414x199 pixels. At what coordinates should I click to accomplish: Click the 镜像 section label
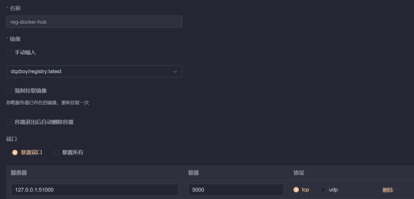[x=15, y=39]
